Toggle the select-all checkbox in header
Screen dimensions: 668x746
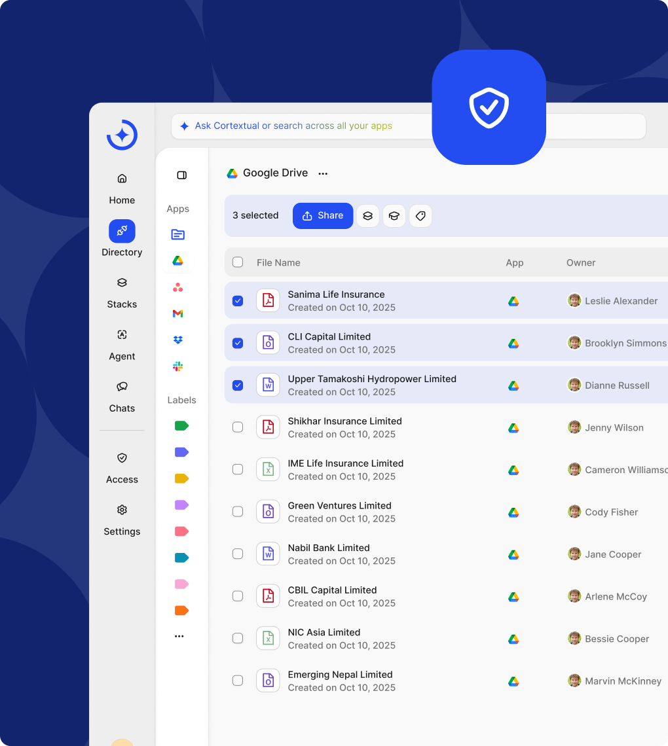(238, 262)
